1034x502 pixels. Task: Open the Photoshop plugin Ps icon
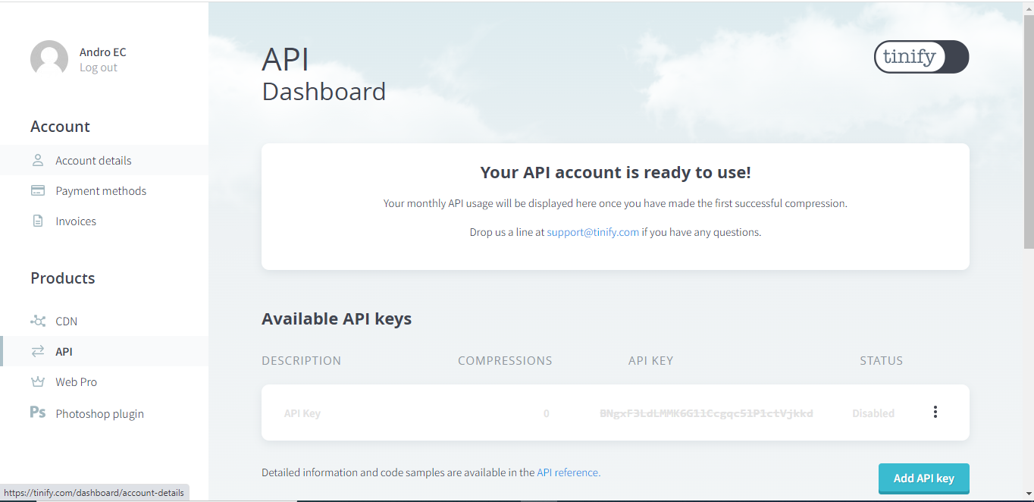37,413
